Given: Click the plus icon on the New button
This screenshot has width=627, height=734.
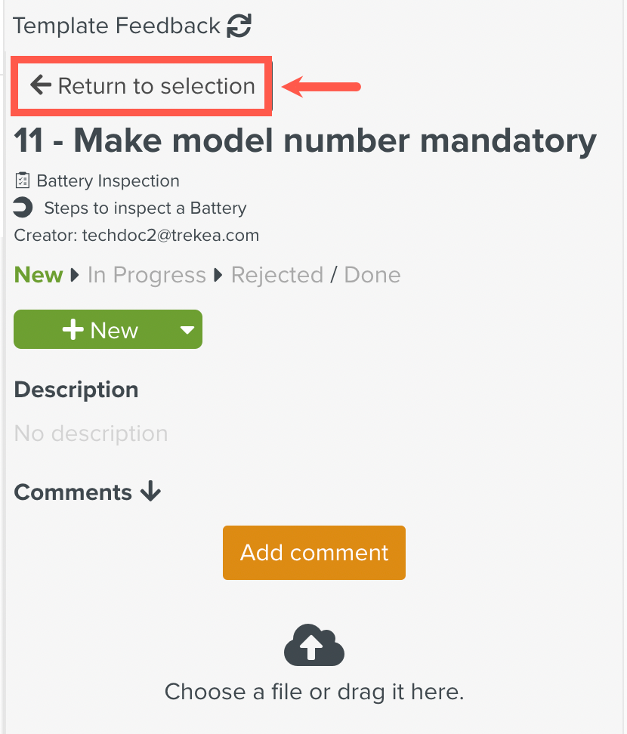Looking at the screenshot, I should point(73,328).
